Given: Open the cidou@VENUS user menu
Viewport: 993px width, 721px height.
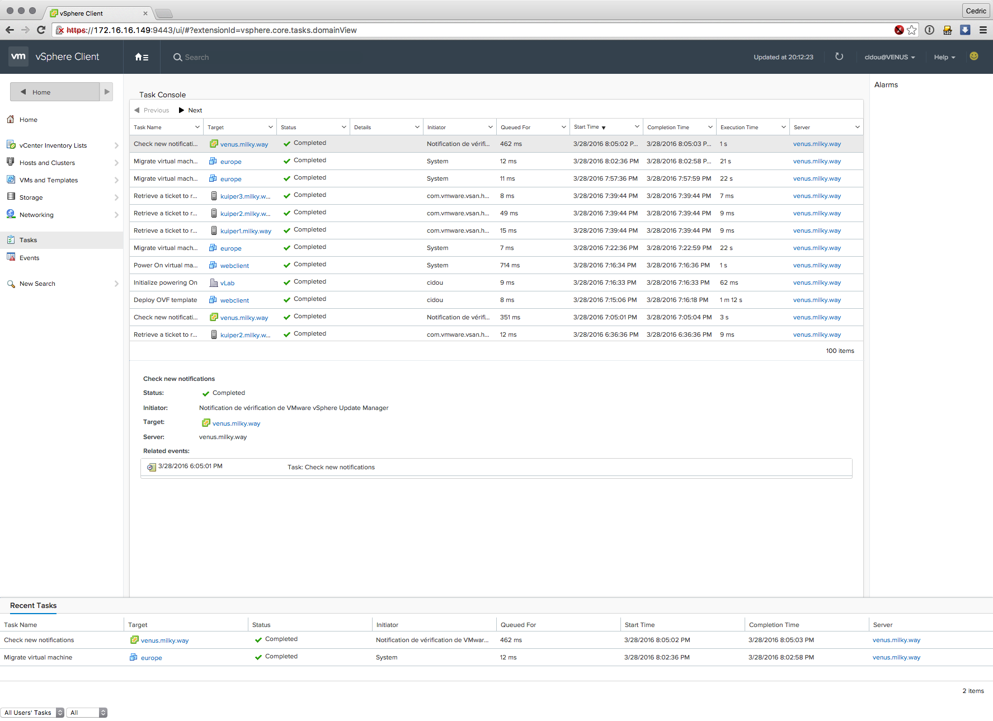Looking at the screenshot, I should 890,57.
